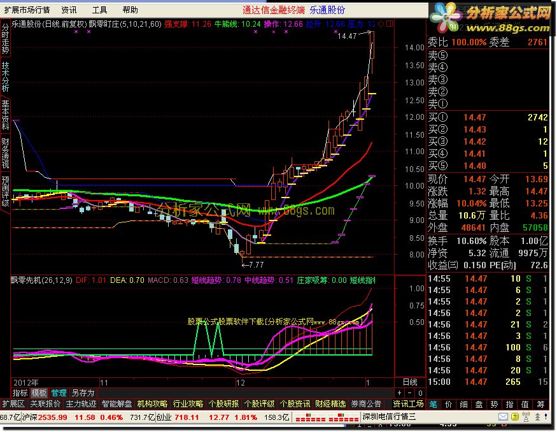Select the 势 tab in quote panel
The height and width of the screenshot is (432, 557).
tap(494, 404)
